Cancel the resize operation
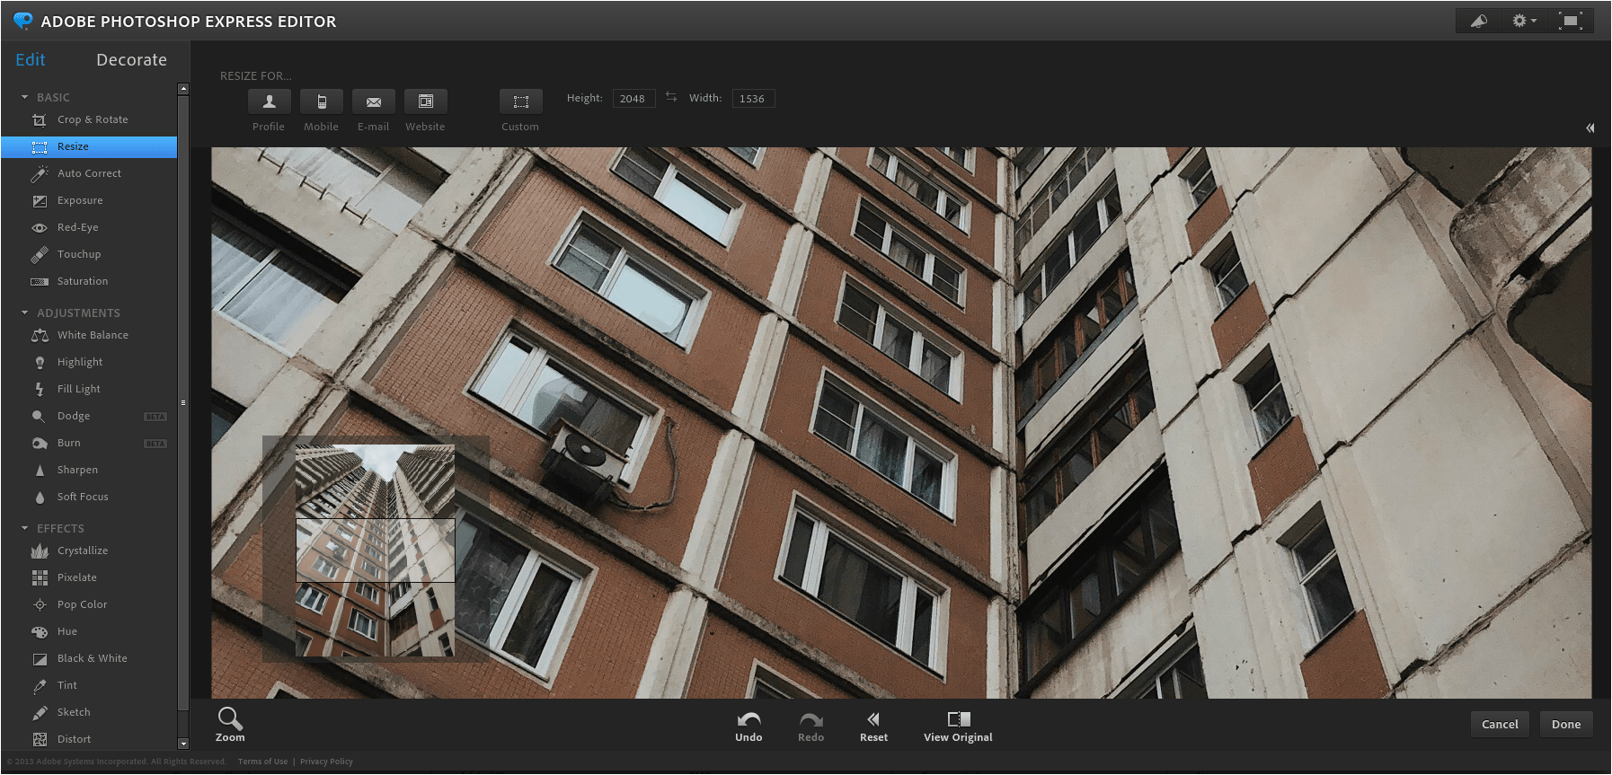 point(1499,724)
